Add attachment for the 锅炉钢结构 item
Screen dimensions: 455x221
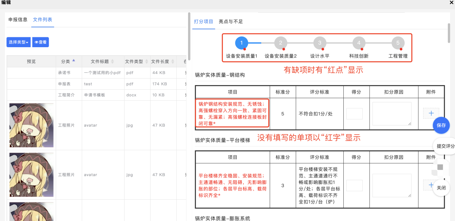click(431, 113)
